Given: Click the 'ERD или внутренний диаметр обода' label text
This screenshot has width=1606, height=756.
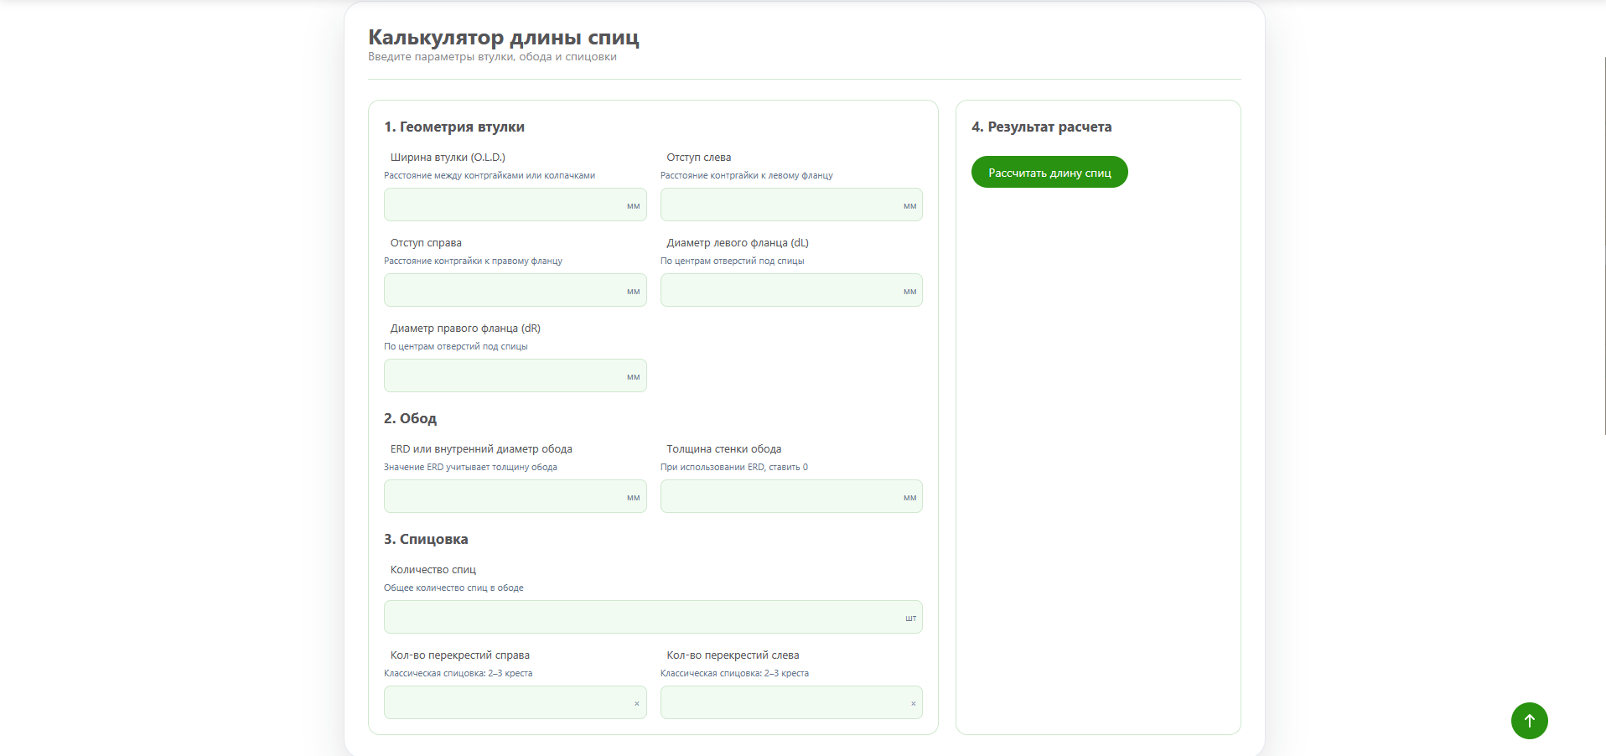Looking at the screenshot, I should [x=481, y=449].
